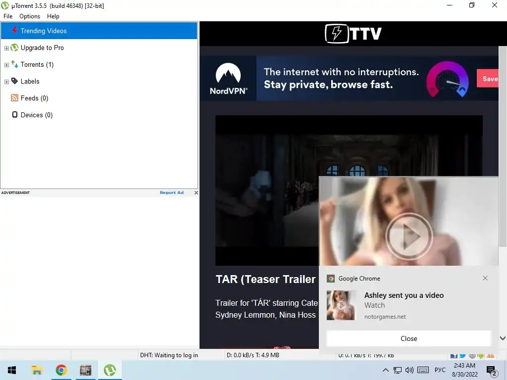Click the Report Ad link
Screen dimensions: 507x380
click(172, 192)
